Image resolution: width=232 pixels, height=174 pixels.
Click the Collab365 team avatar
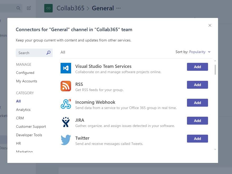[48, 8]
